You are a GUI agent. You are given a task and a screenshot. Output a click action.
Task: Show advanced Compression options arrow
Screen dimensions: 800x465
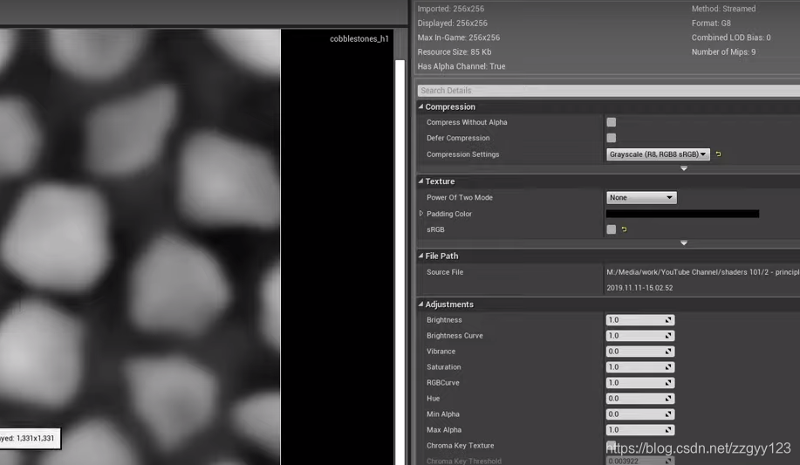pos(684,168)
